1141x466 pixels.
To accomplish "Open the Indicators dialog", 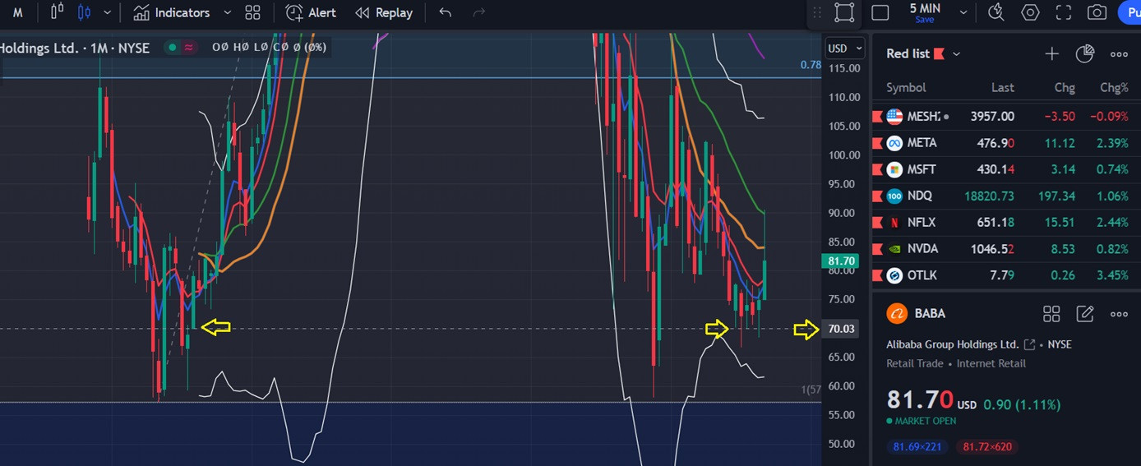I will click(172, 12).
